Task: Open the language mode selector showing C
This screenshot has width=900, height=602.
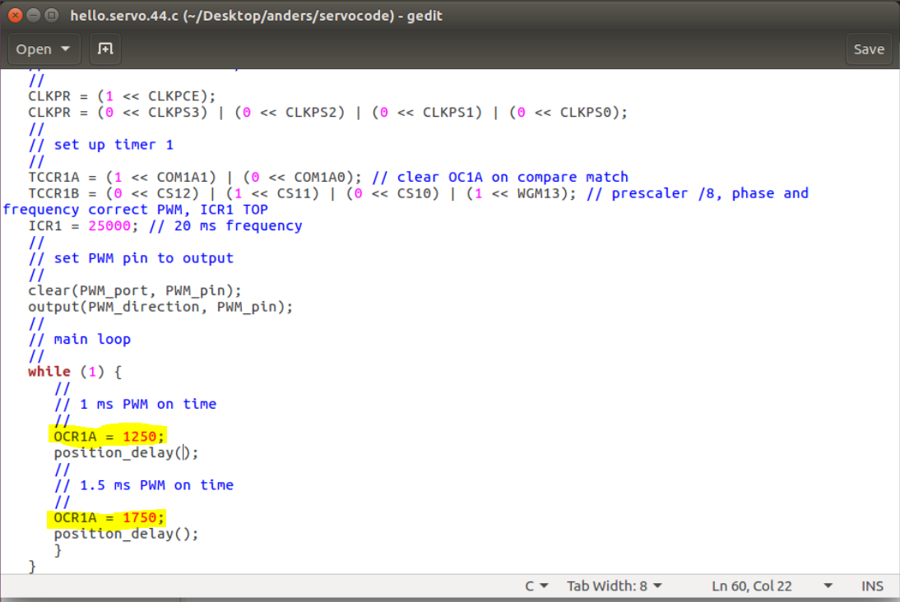Action: point(536,586)
